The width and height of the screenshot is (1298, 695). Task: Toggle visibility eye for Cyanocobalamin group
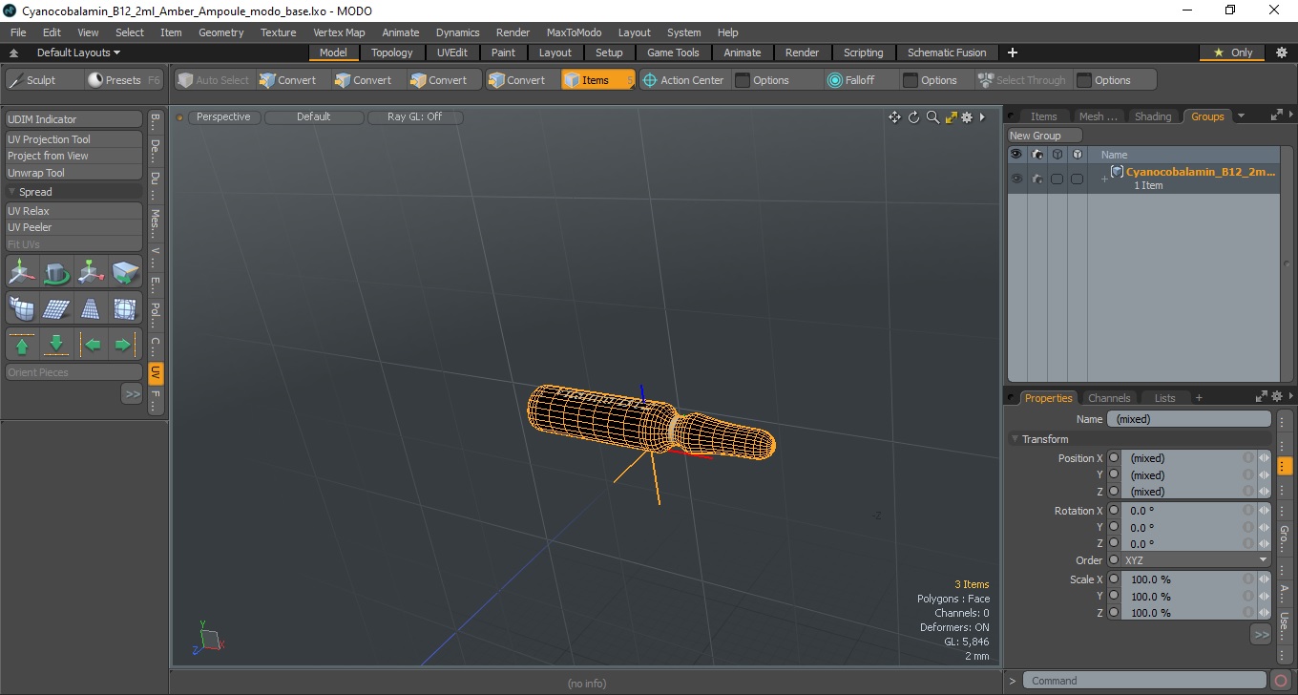[1016, 179]
